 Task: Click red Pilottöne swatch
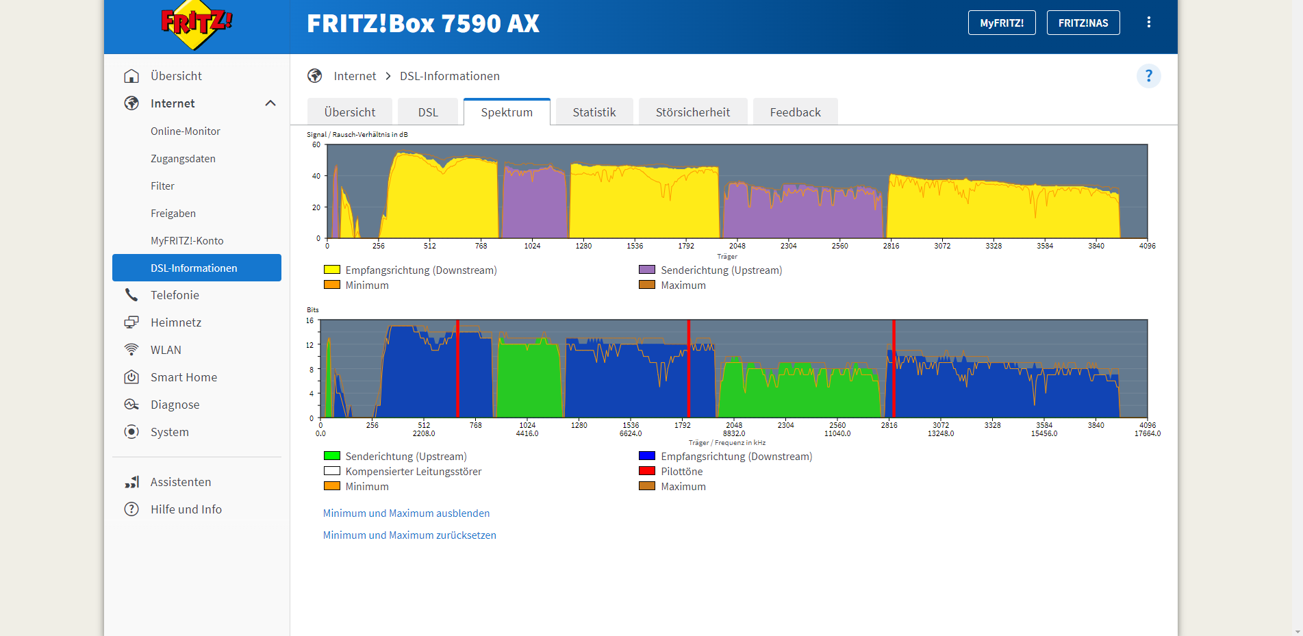647,471
